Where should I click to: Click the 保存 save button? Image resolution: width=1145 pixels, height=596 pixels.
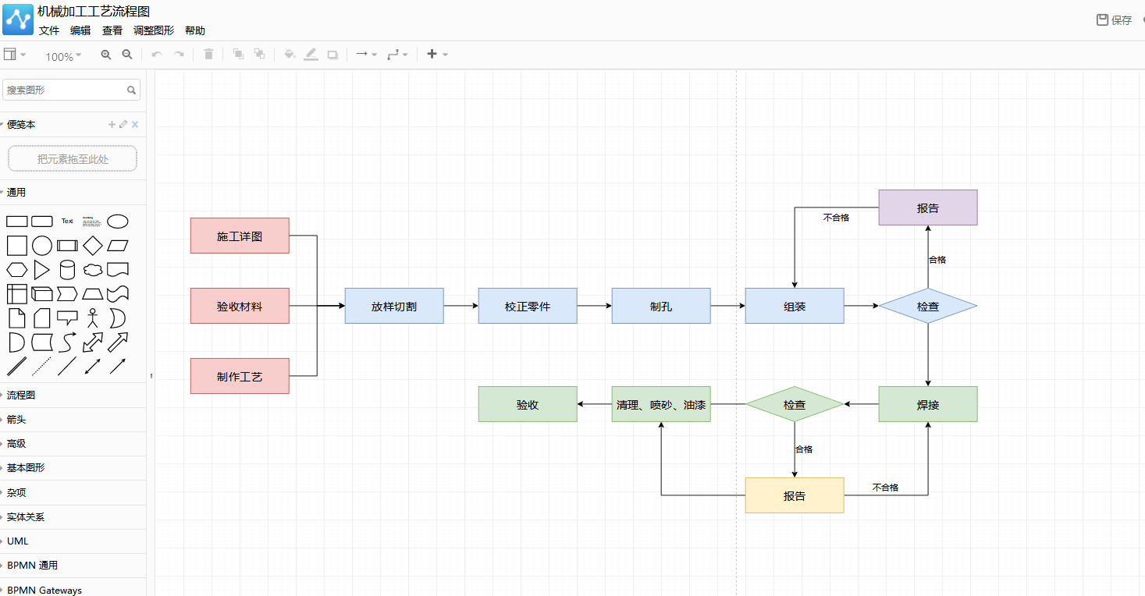click(1115, 20)
